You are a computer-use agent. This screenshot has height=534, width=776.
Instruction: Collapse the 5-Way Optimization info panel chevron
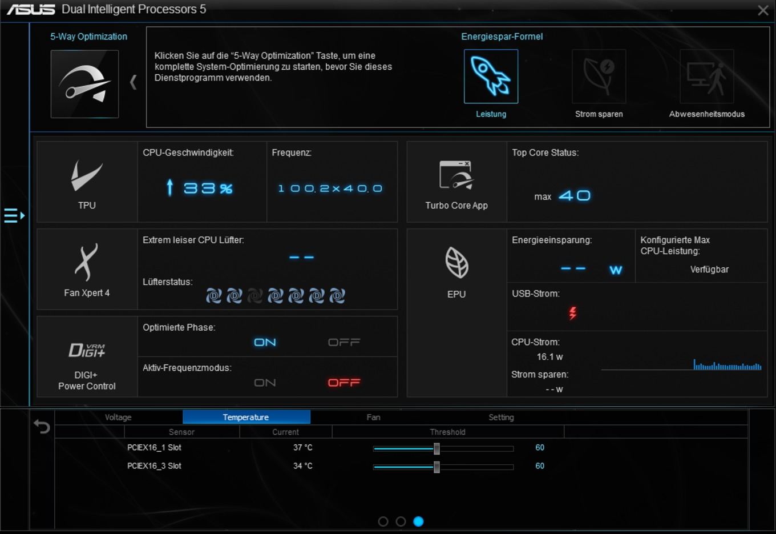134,82
